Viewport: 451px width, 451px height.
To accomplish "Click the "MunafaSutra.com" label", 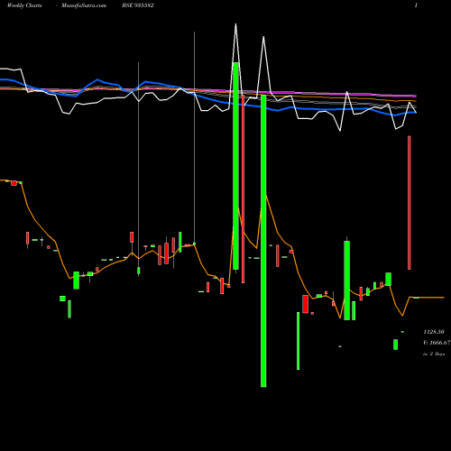I will pos(84,5).
